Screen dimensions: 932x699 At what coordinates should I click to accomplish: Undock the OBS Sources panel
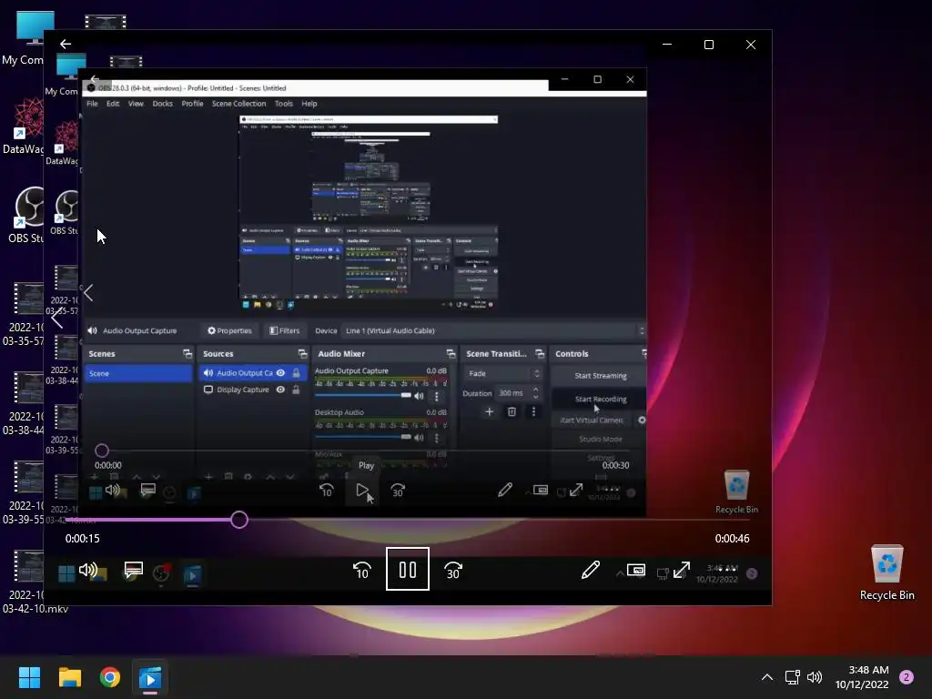point(302,354)
